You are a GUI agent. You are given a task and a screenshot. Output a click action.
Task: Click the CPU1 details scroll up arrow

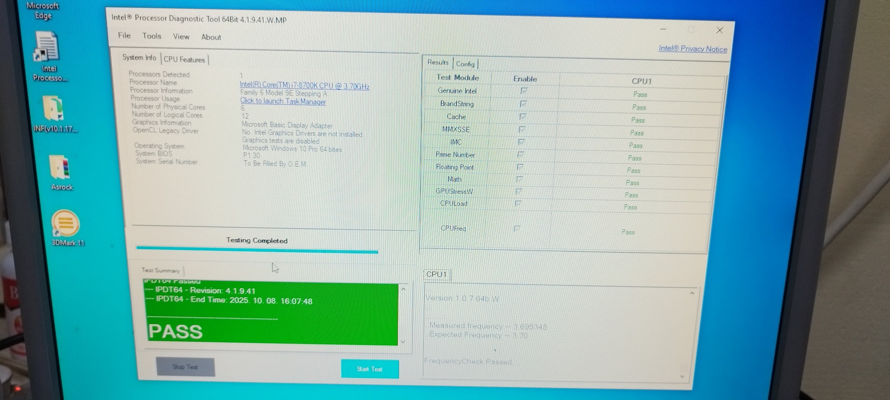(x=692, y=294)
